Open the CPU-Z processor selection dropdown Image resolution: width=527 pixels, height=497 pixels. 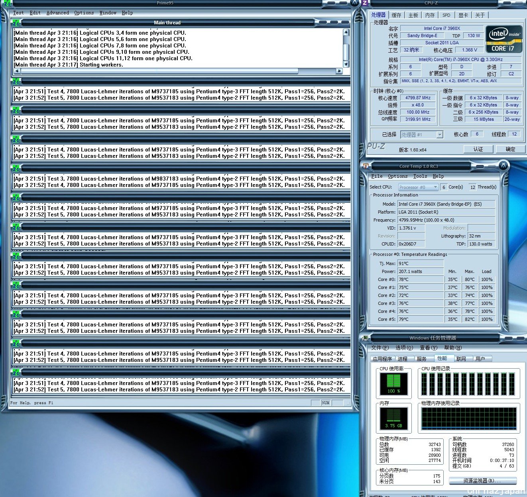[x=440, y=135]
